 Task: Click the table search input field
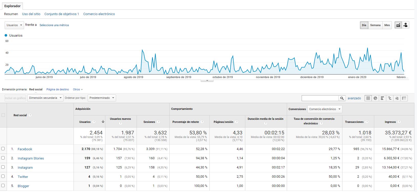click(x=320, y=98)
